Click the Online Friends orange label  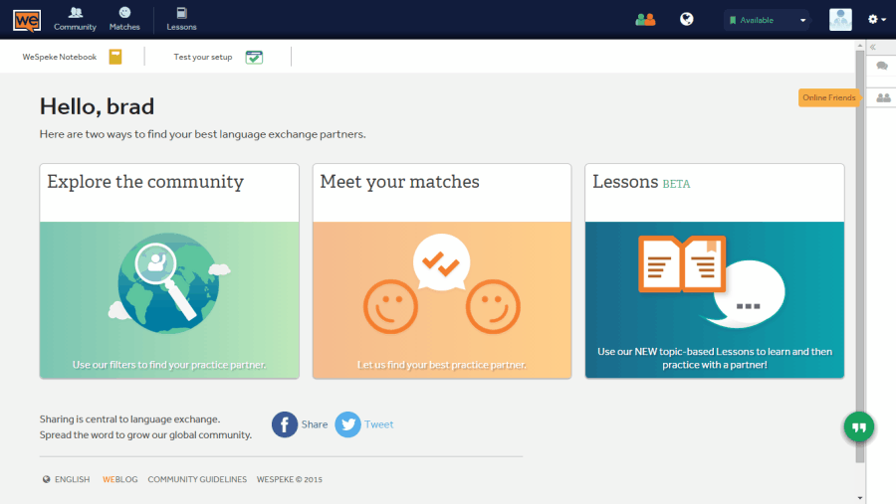click(828, 97)
